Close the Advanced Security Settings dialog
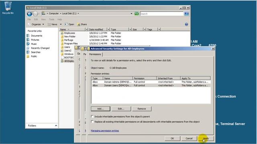 click(x=213, y=49)
